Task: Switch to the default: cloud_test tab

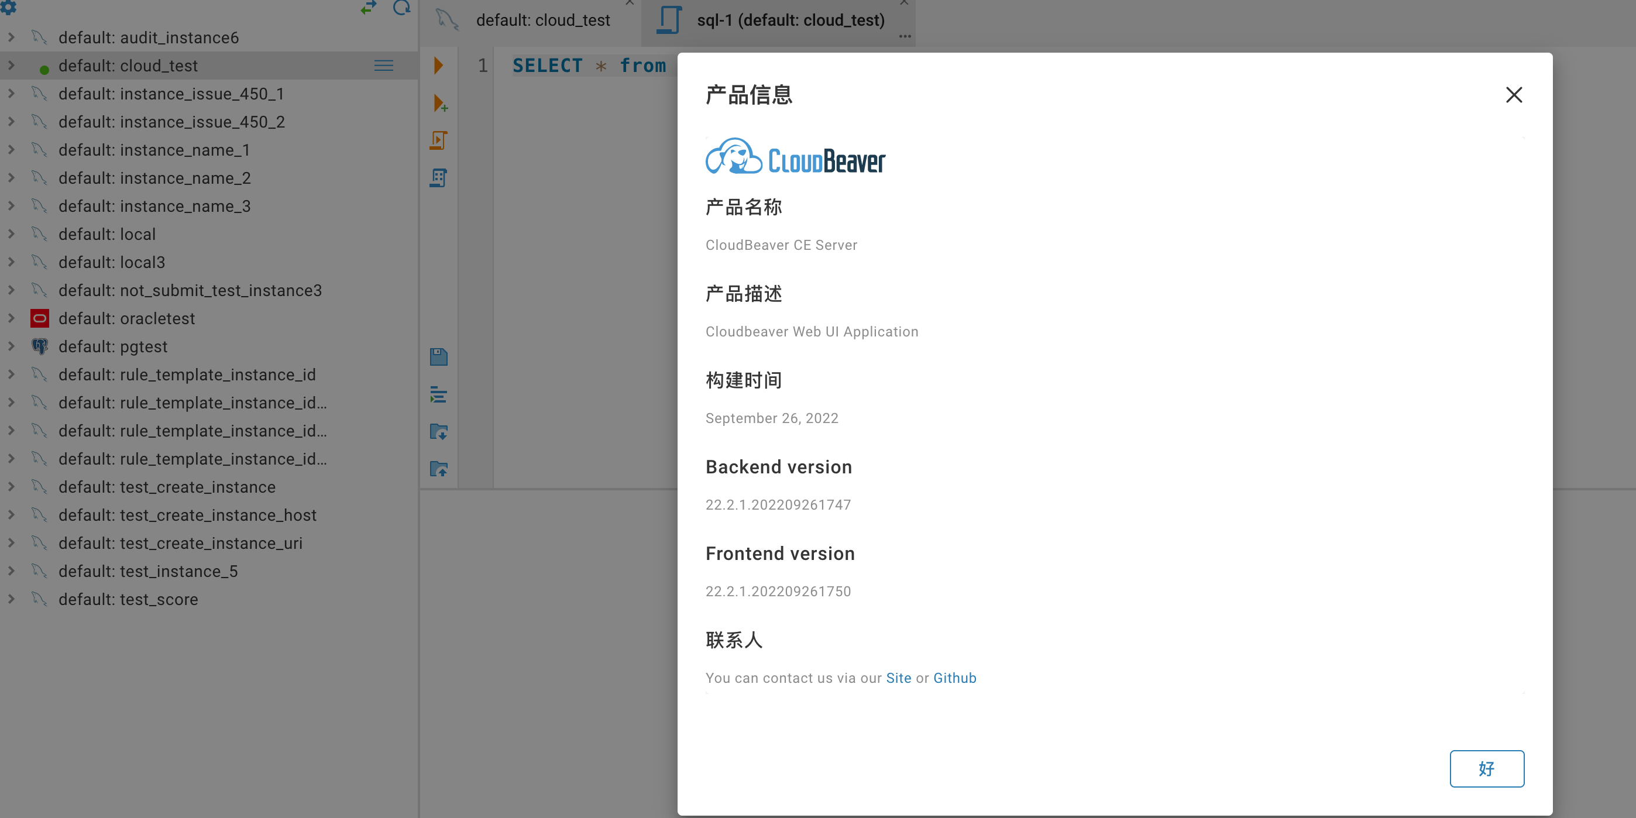Action: 543,20
